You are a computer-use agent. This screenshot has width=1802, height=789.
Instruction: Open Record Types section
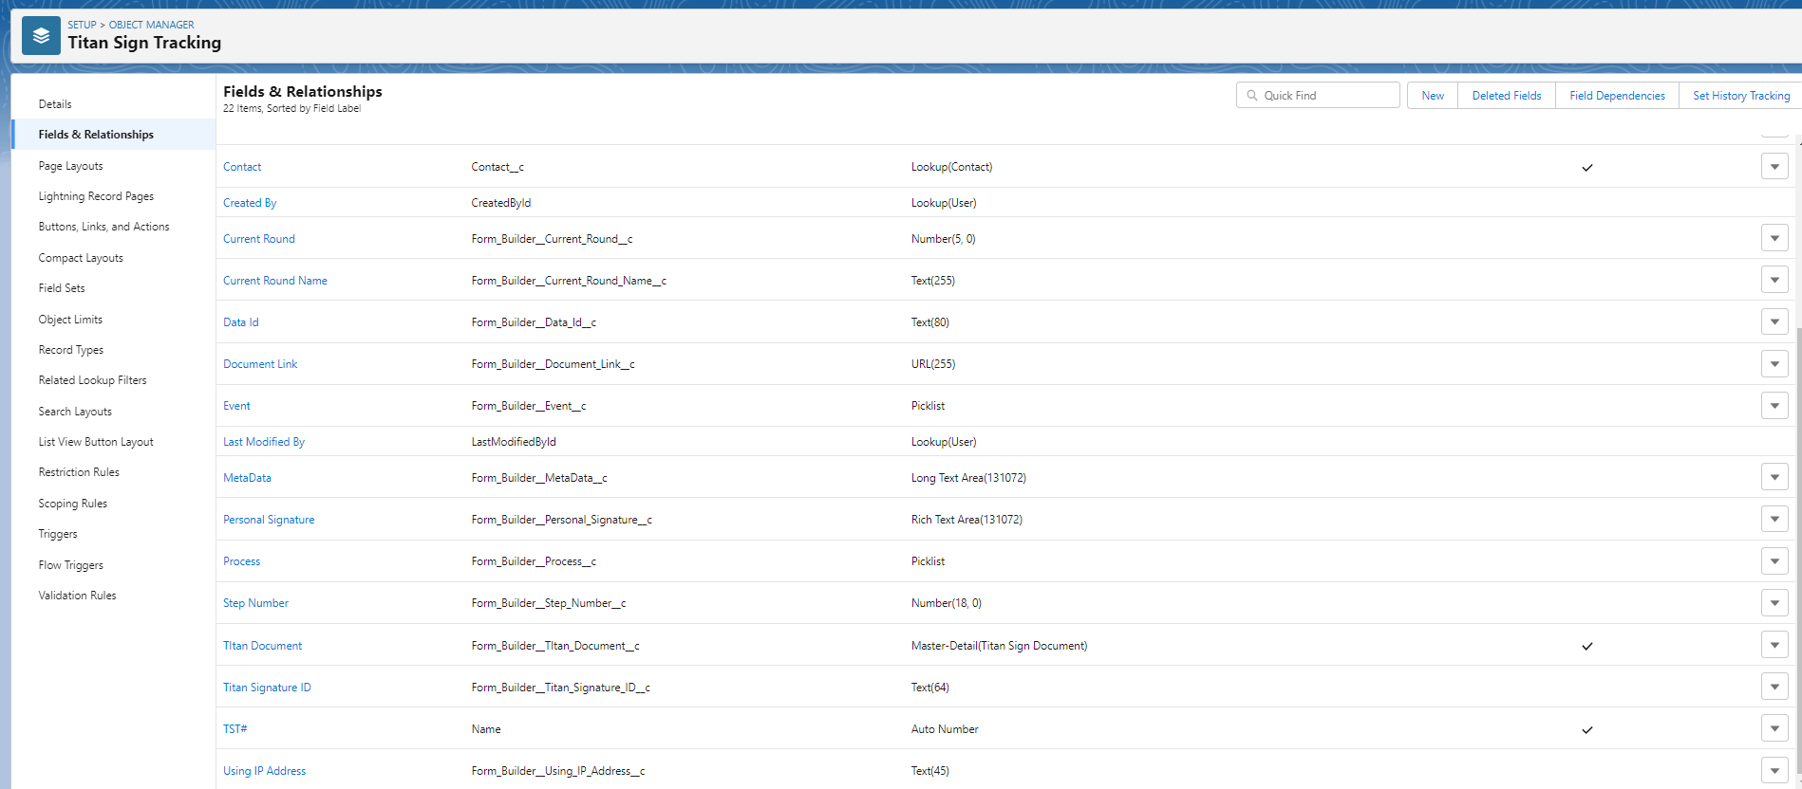click(71, 350)
